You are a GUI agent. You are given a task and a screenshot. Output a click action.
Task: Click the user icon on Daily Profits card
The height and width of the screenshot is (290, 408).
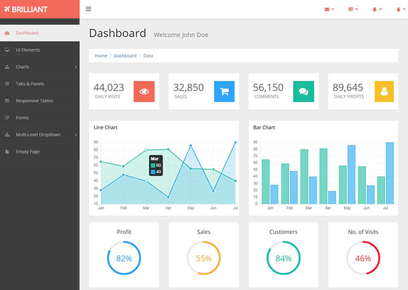coord(384,91)
